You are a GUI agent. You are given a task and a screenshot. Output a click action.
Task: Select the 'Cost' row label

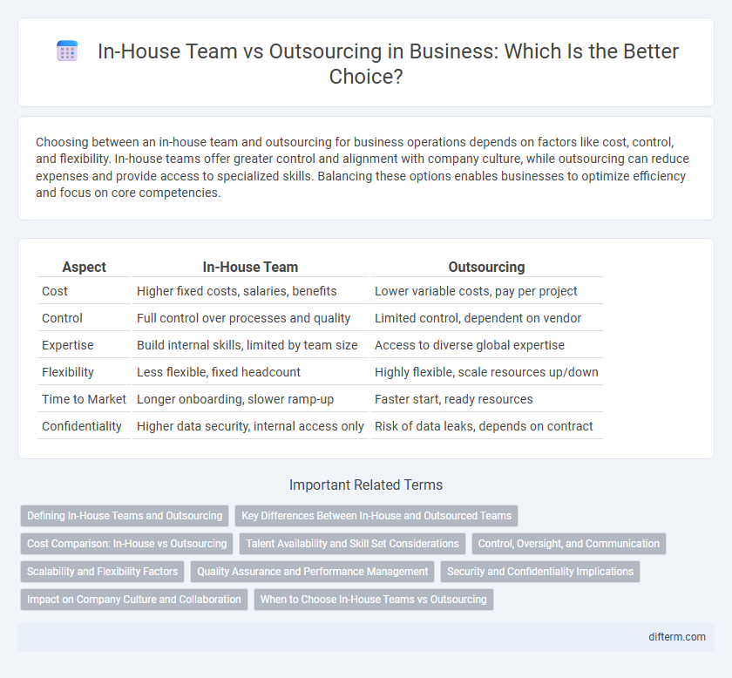coord(55,291)
